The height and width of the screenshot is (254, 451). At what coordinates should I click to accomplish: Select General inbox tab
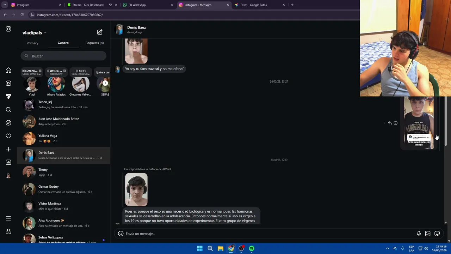63,43
